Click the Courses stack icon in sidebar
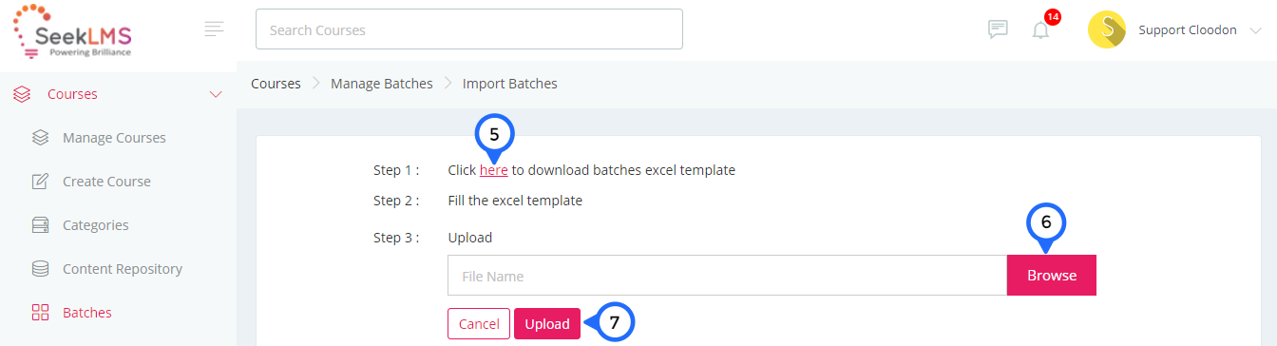 23,94
